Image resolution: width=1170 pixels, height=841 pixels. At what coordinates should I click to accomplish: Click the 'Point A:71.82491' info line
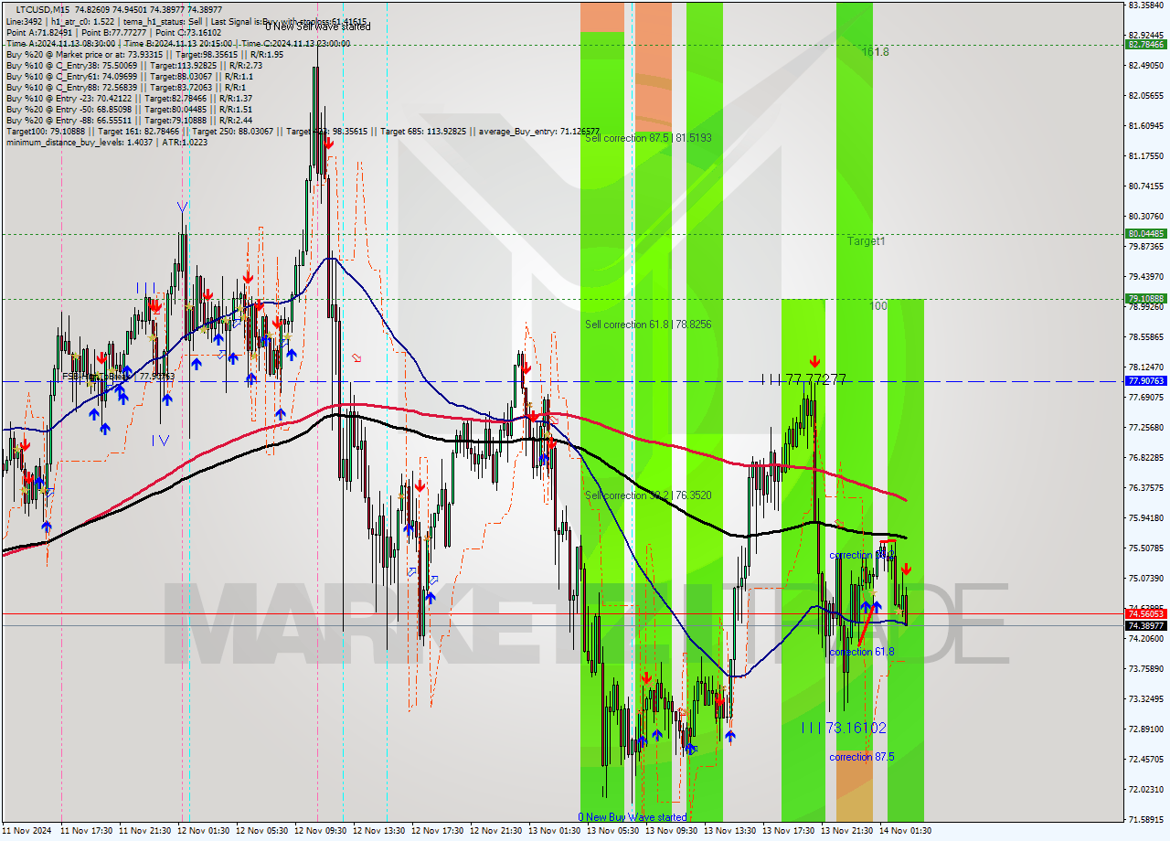(x=113, y=32)
